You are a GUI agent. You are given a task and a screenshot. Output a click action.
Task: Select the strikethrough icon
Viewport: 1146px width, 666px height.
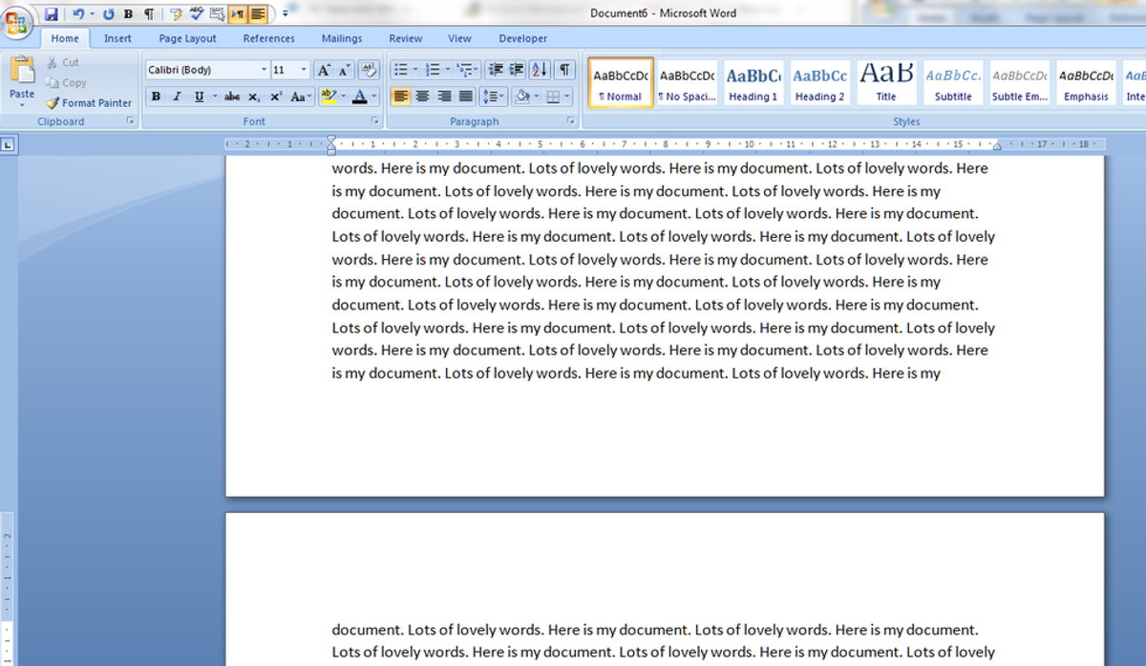tap(231, 96)
